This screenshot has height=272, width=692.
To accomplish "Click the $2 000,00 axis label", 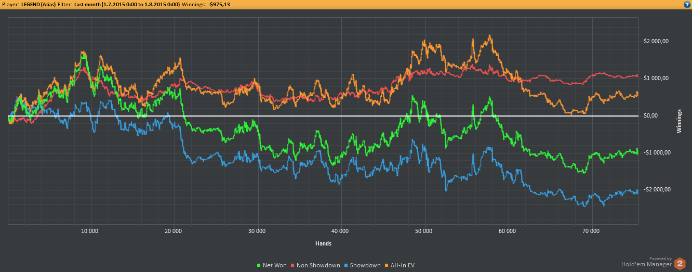I will [x=656, y=42].
